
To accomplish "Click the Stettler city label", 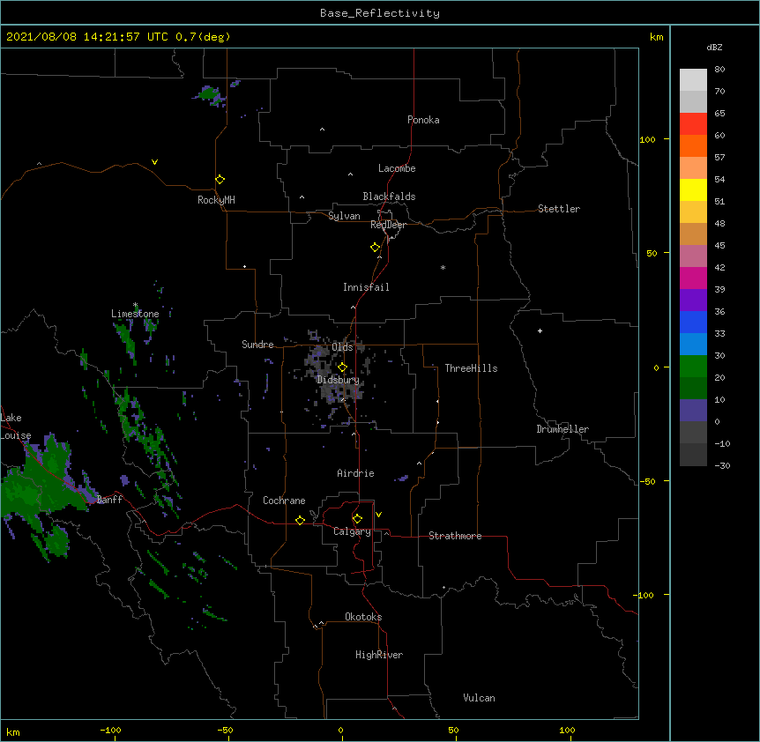I will pyautogui.click(x=558, y=209).
